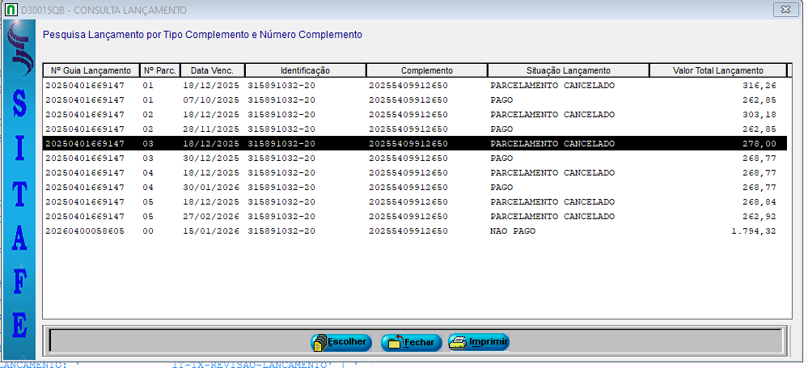
Task: Sort by the Nº Guia Lançamento column header
Action: coord(91,70)
